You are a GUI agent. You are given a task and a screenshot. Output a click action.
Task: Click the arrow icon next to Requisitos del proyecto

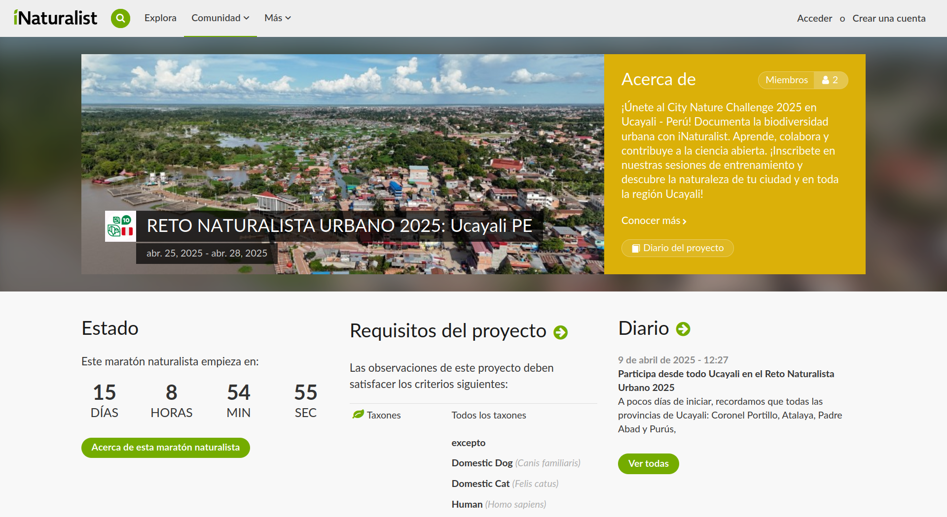click(561, 332)
